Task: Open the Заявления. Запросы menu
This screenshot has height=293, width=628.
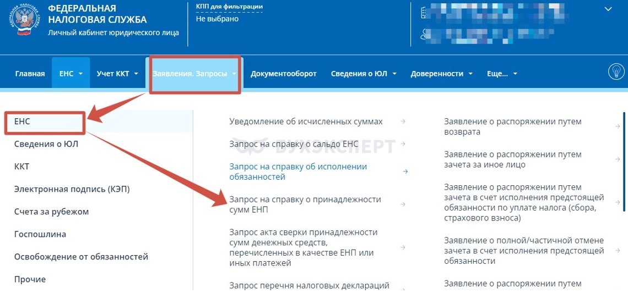Action: (194, 74)
